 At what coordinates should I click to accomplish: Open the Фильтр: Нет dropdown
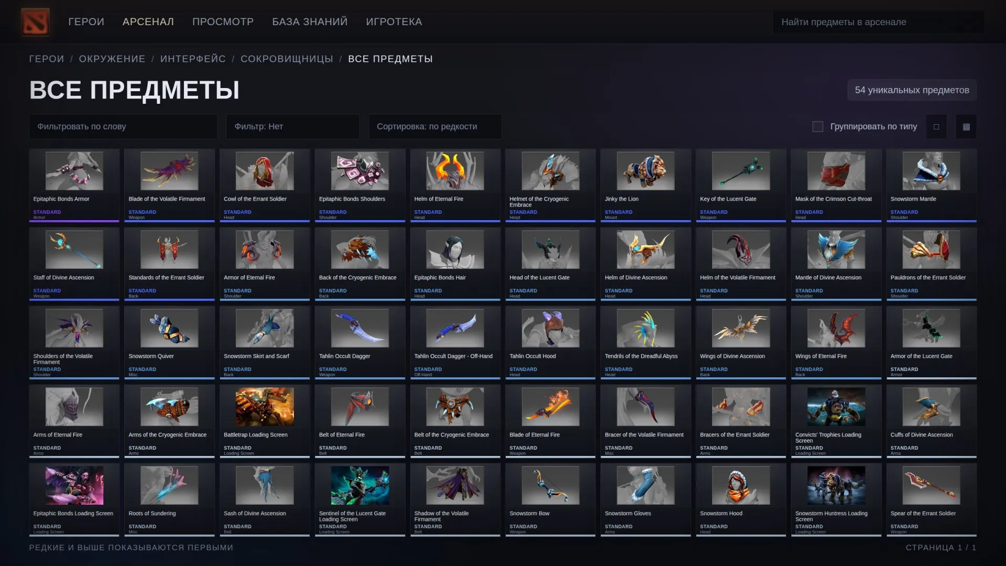point(293,126)
